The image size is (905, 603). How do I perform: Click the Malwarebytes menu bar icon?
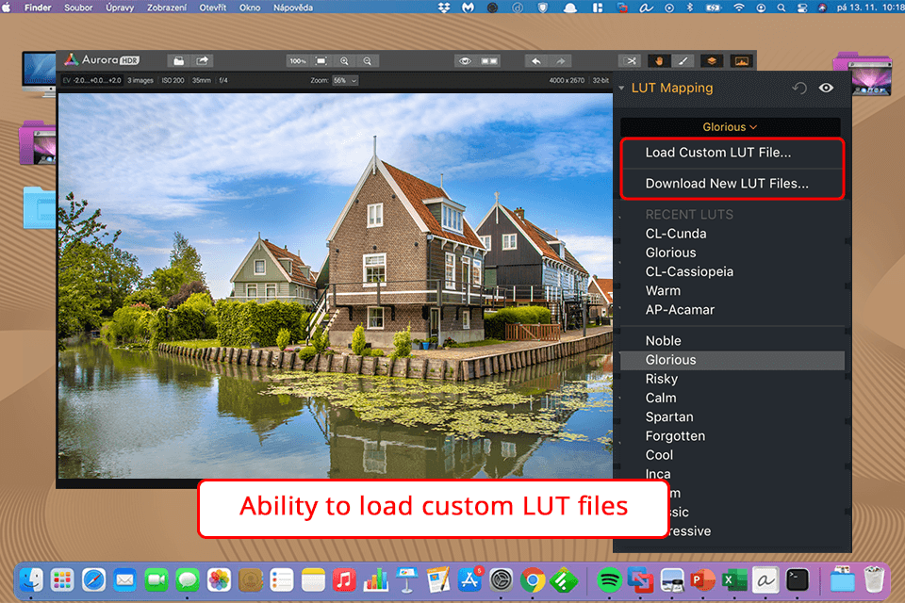point(469,8)
